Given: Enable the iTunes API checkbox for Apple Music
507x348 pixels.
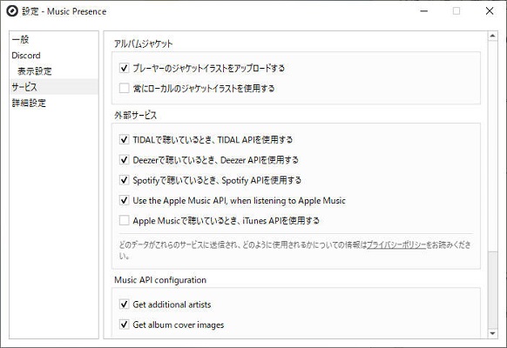Looking at the screenshot, I should tap(125, 220).
